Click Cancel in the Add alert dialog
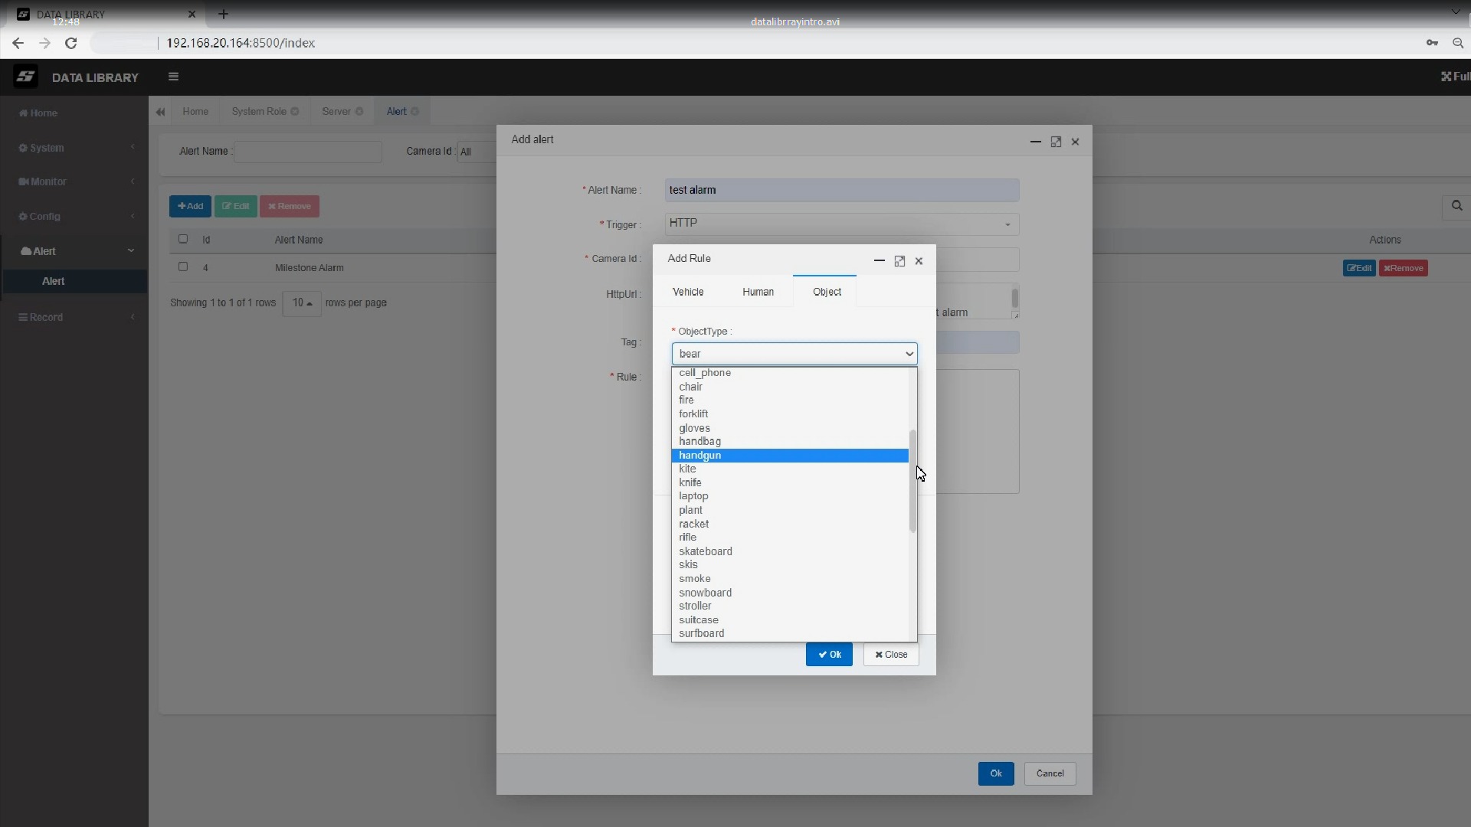The height and width of the screenshot is (827, 1471). (1050, 773)
